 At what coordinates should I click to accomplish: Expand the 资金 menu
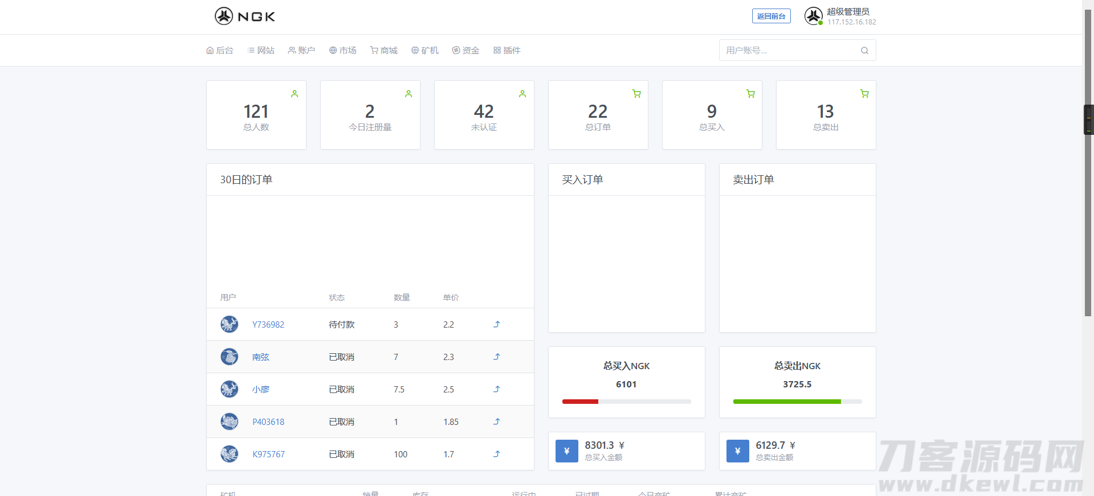point(466,51)
